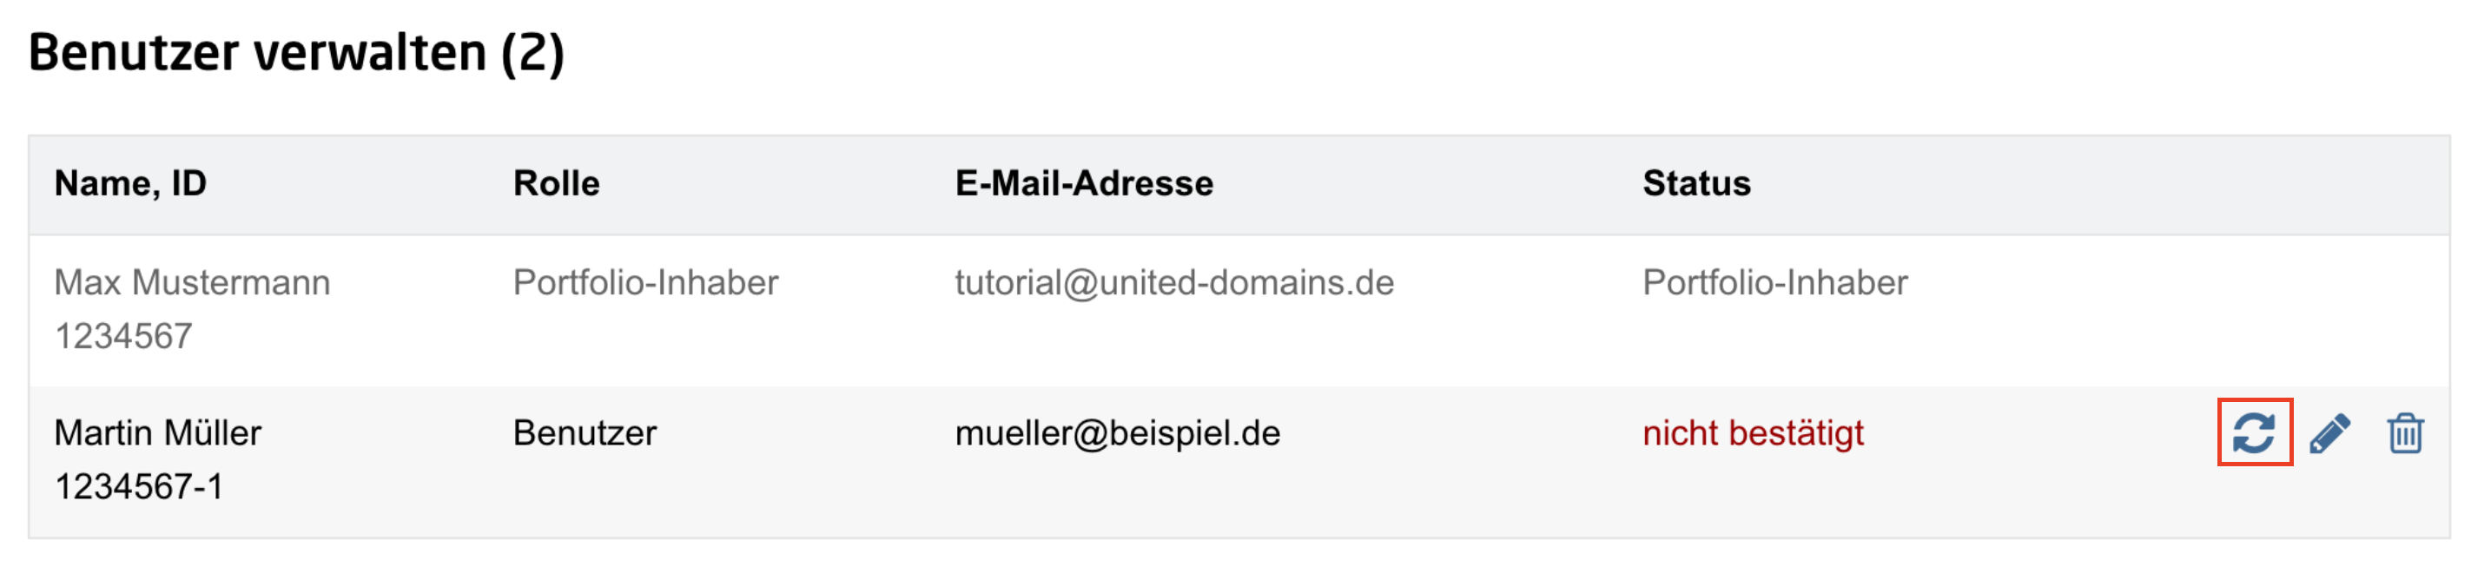Screen dimensions: 2491x580
Task: Click the "Rolle" column header
Action: (x=556, y=182)
